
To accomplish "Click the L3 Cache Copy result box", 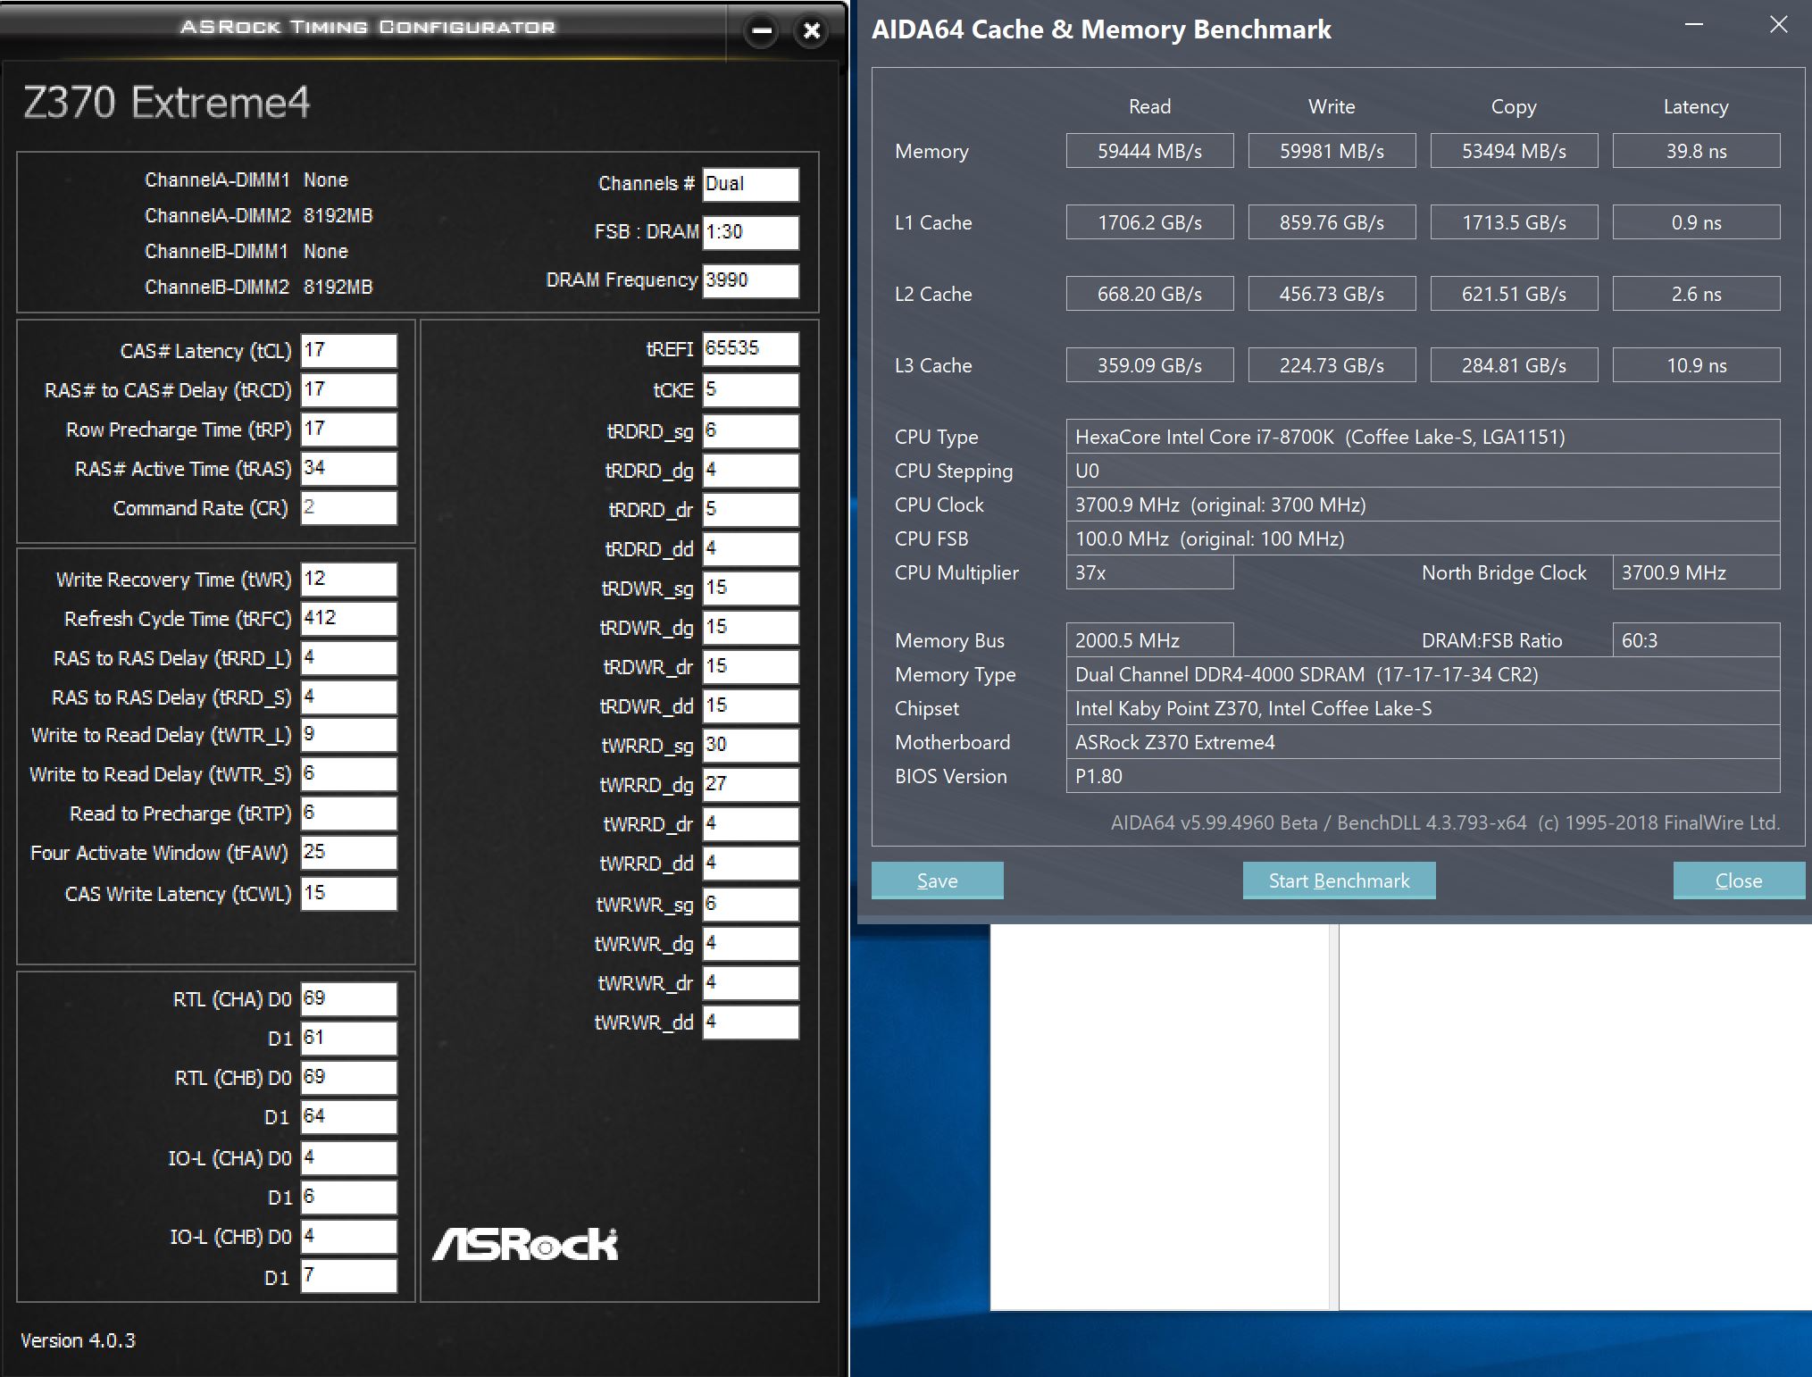I will 1513,365.
